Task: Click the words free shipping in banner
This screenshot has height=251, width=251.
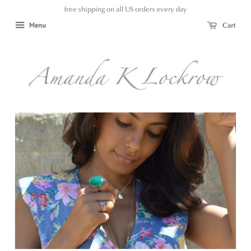Action: tap(84, 10)
